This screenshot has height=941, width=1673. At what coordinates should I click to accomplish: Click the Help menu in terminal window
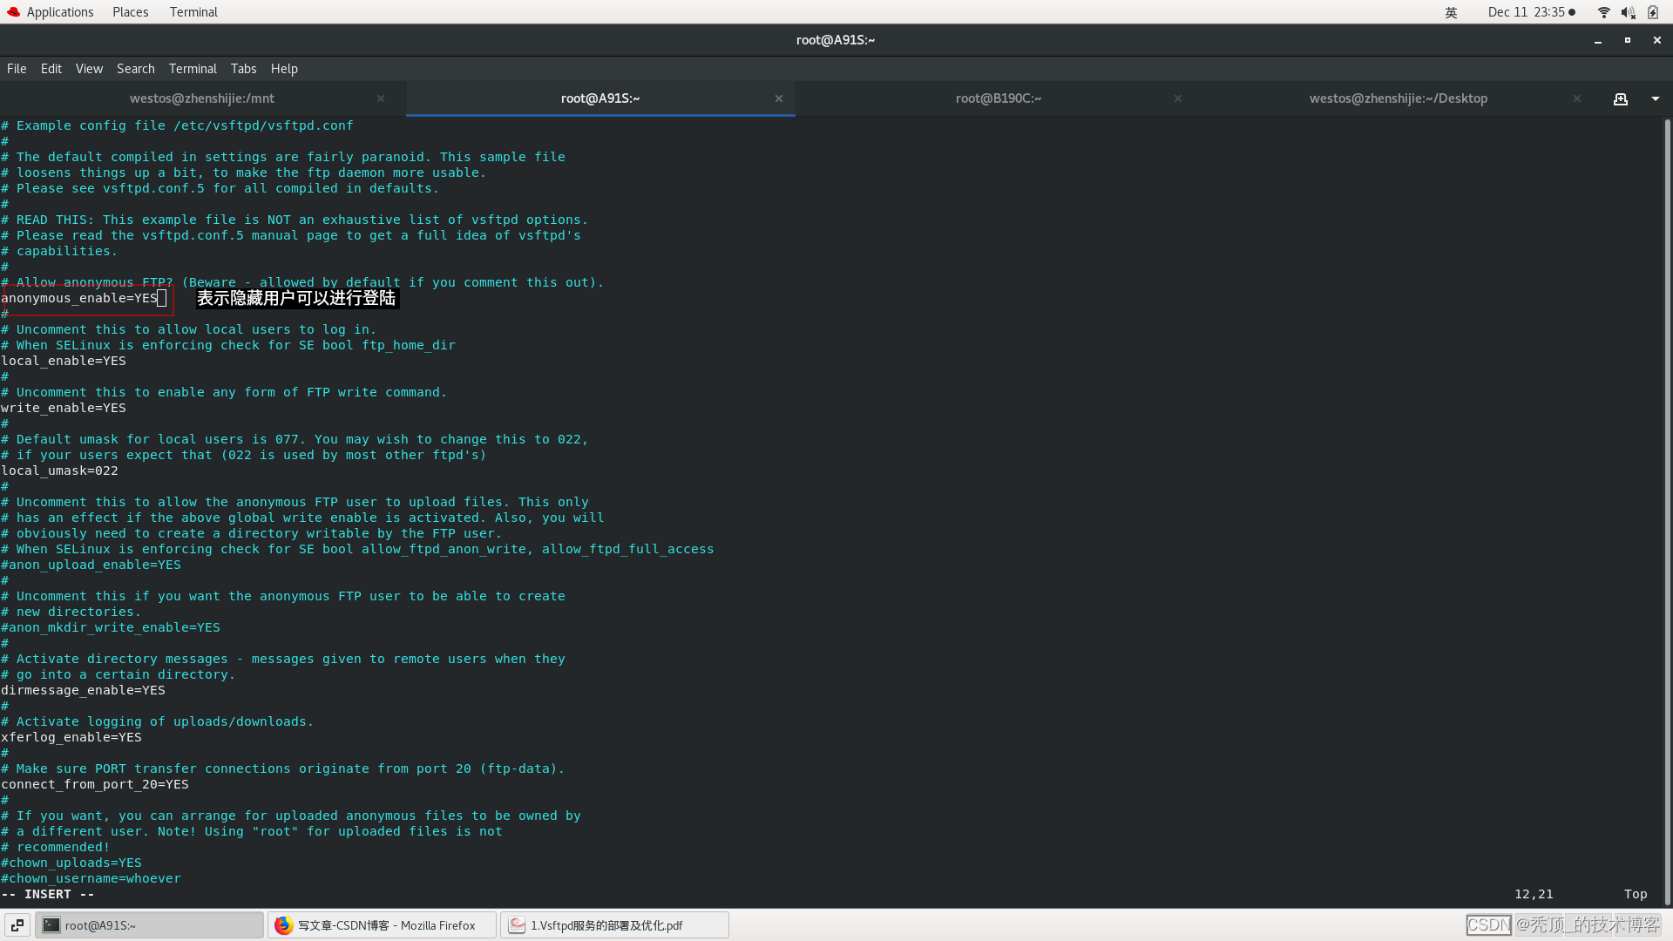(284, 68)
